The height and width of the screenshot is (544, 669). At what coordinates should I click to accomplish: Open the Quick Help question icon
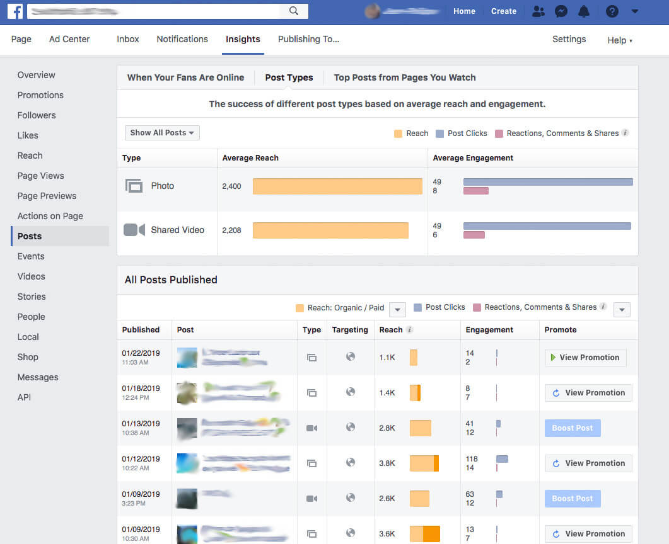612,11
